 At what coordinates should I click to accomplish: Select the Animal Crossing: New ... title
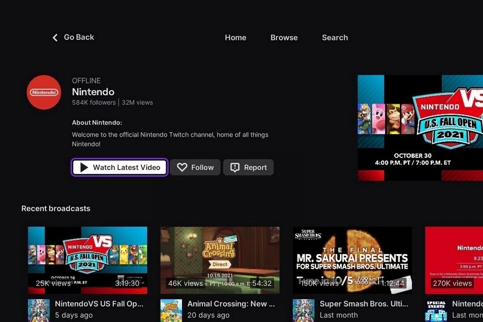[231, 304]
